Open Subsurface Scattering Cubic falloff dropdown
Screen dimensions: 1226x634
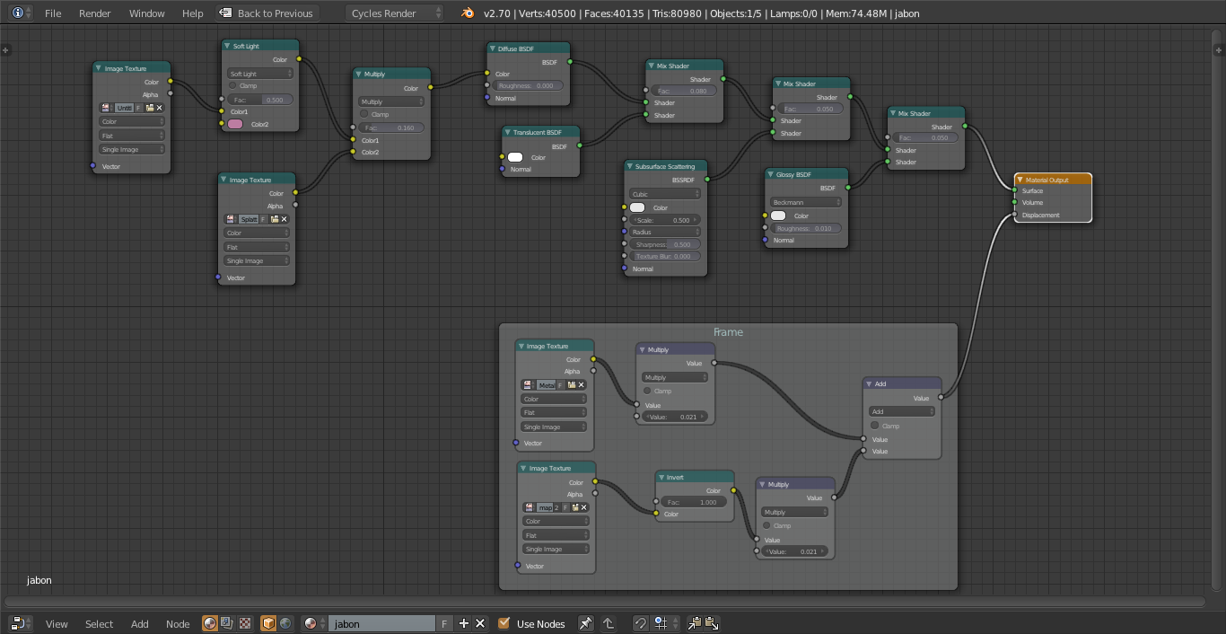(x=665, y=194)
